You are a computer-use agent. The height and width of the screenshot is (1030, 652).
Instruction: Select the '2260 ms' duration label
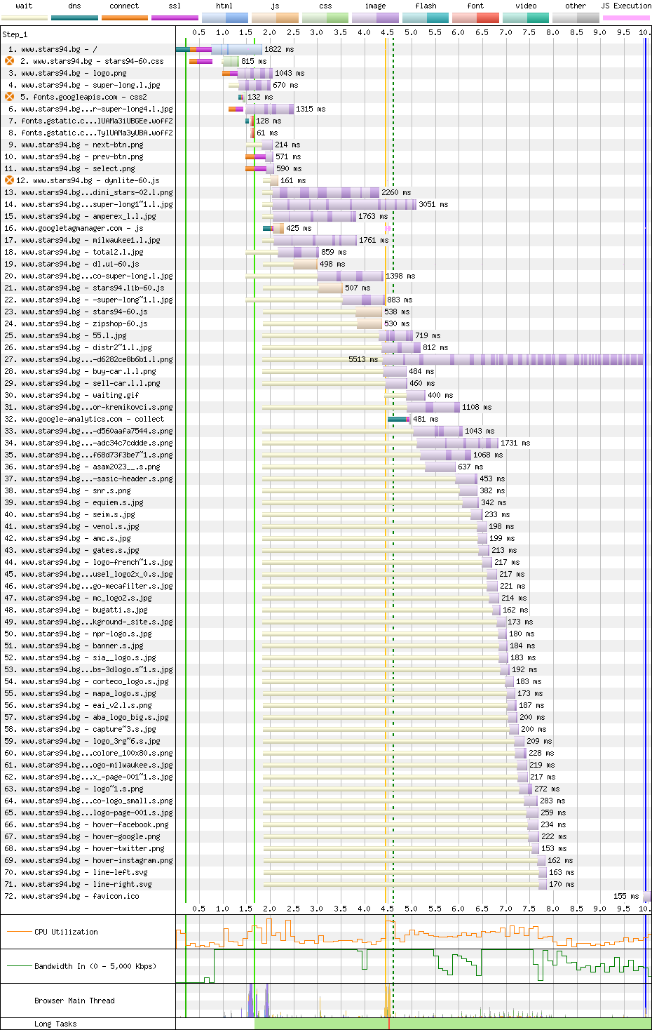[396, 192]
